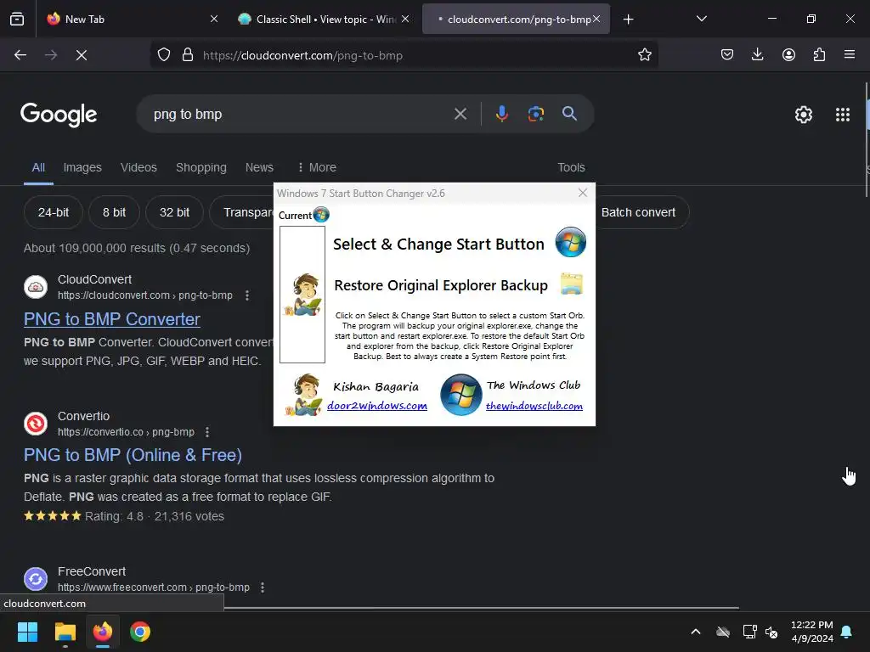Image resolution: width=870 pixels, height=652 pixels.
Task: Apply the Batch convert filter chip
Action: click(x=642, y=212)
